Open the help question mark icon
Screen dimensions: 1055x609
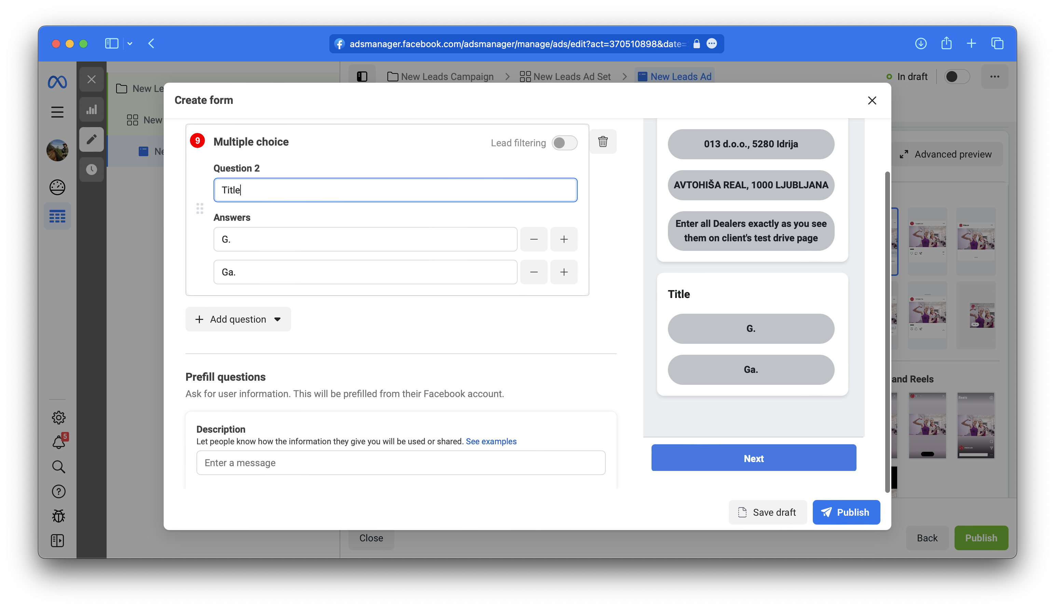[x=58, y=491]
